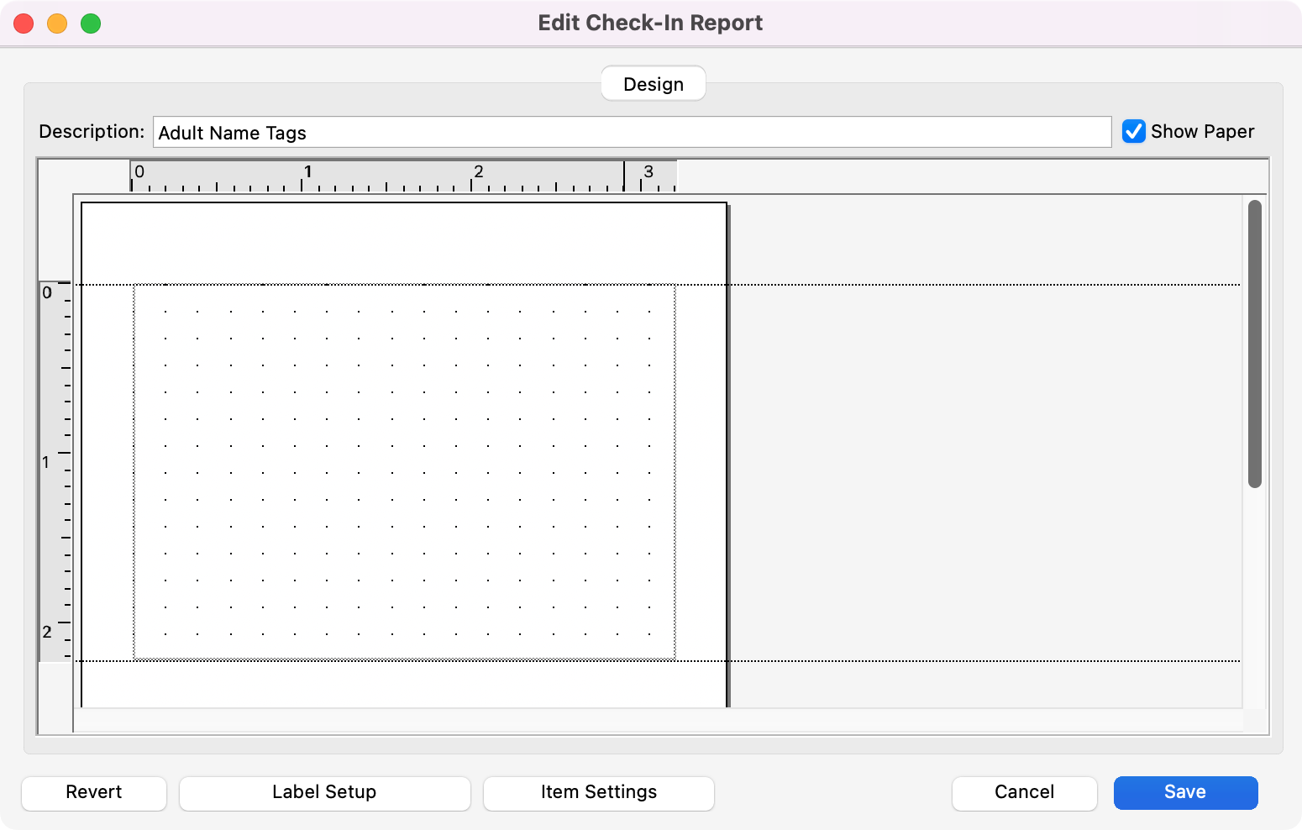This screenshot has height=830, width=1302.
Task: Switch to the Design tab
Action: click(653, 83)
